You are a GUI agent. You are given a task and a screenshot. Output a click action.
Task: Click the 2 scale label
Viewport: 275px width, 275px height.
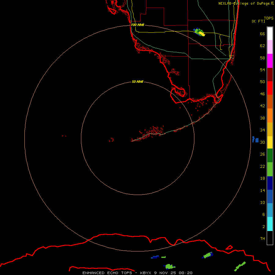[263, 226]
